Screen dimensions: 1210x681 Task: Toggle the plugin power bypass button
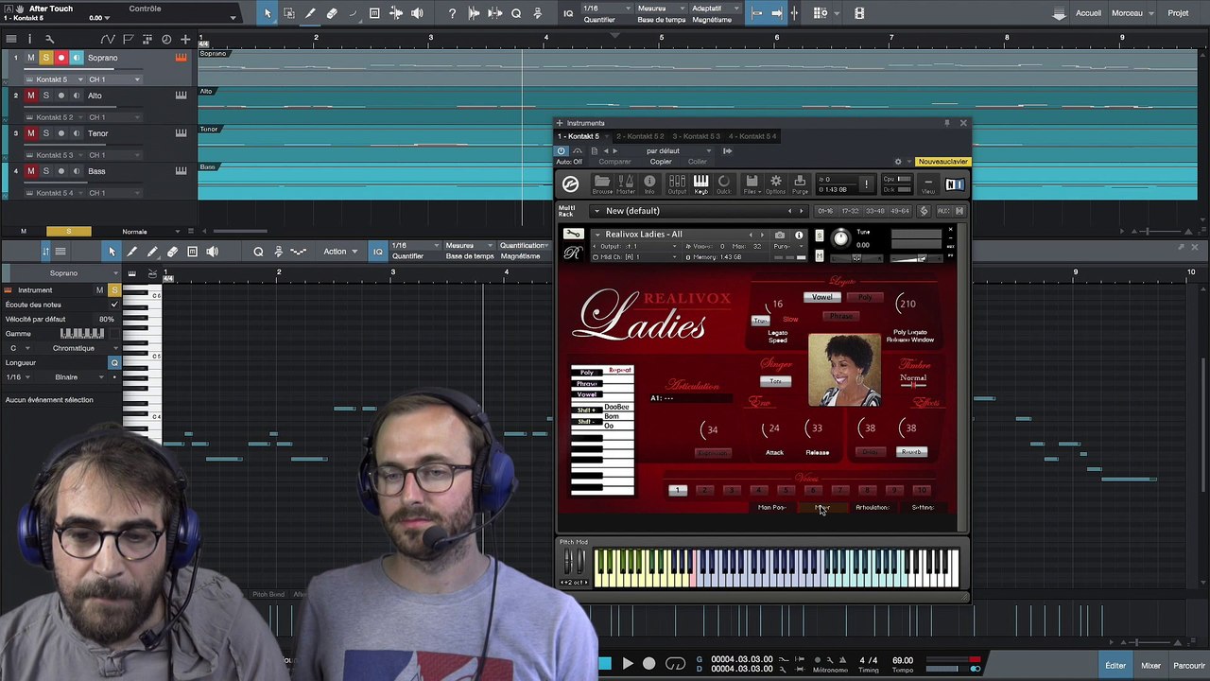click(x=562, y=150)
